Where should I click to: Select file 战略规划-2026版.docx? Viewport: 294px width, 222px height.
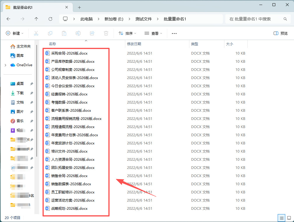[x=69, y=208]
